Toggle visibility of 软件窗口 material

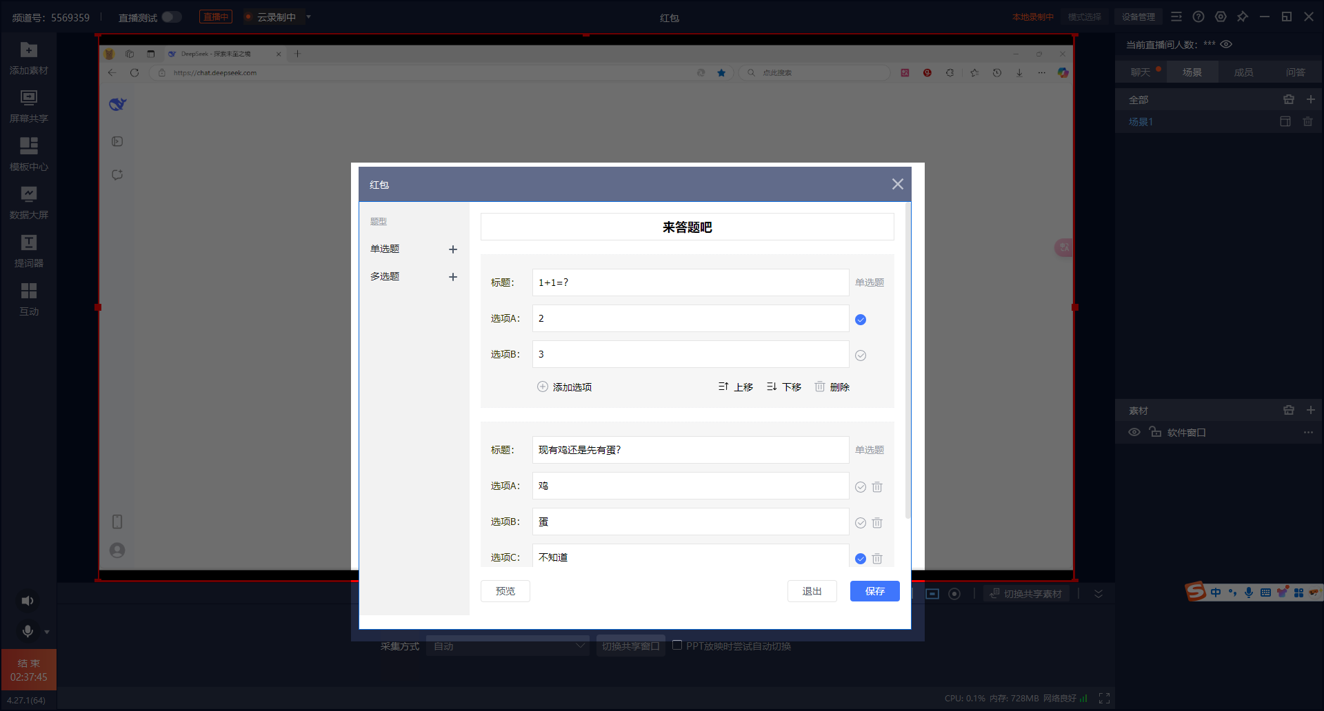tap(1134, 433)
